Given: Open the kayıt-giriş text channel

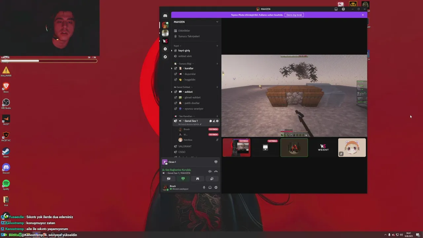Looking at the screenshot, I should [x=196, y=51].
